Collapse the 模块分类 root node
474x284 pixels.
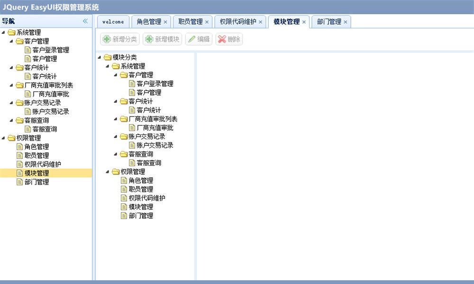coord(100,57)
